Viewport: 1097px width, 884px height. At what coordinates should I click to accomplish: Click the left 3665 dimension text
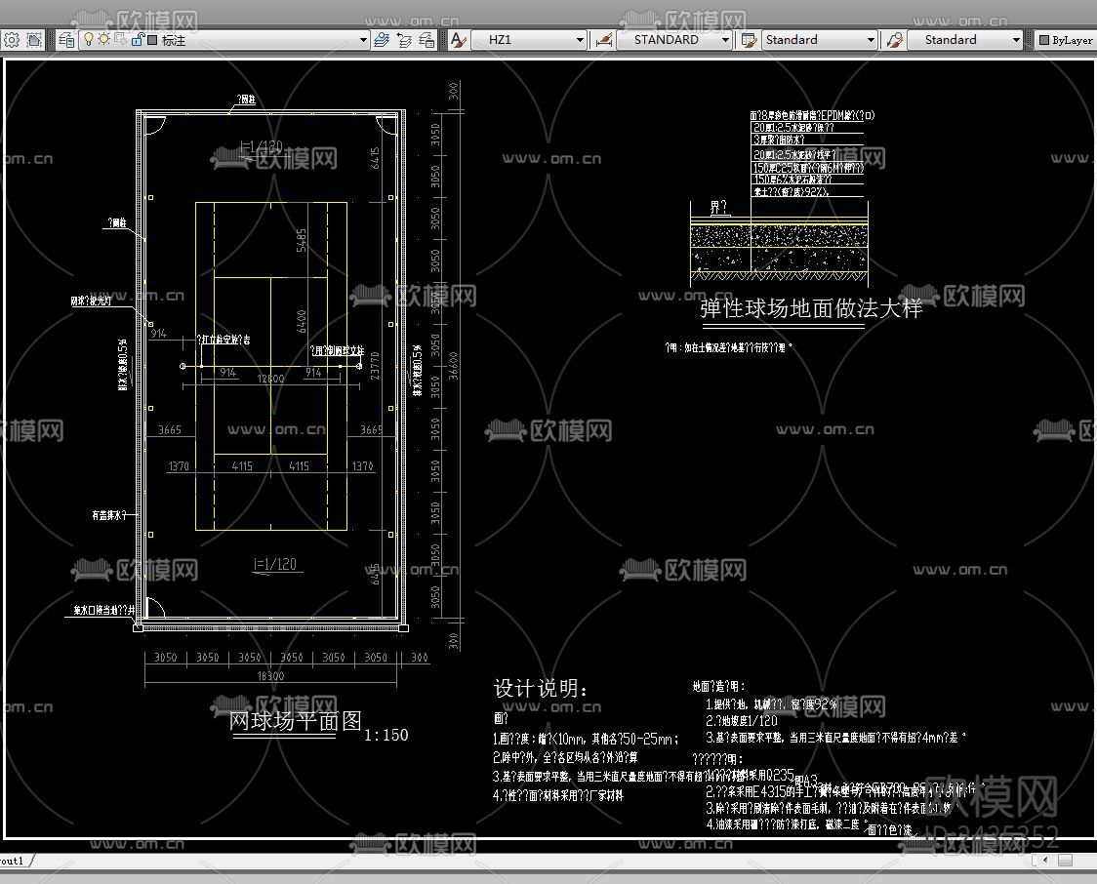pyautogui.click(x=170, y=429)
